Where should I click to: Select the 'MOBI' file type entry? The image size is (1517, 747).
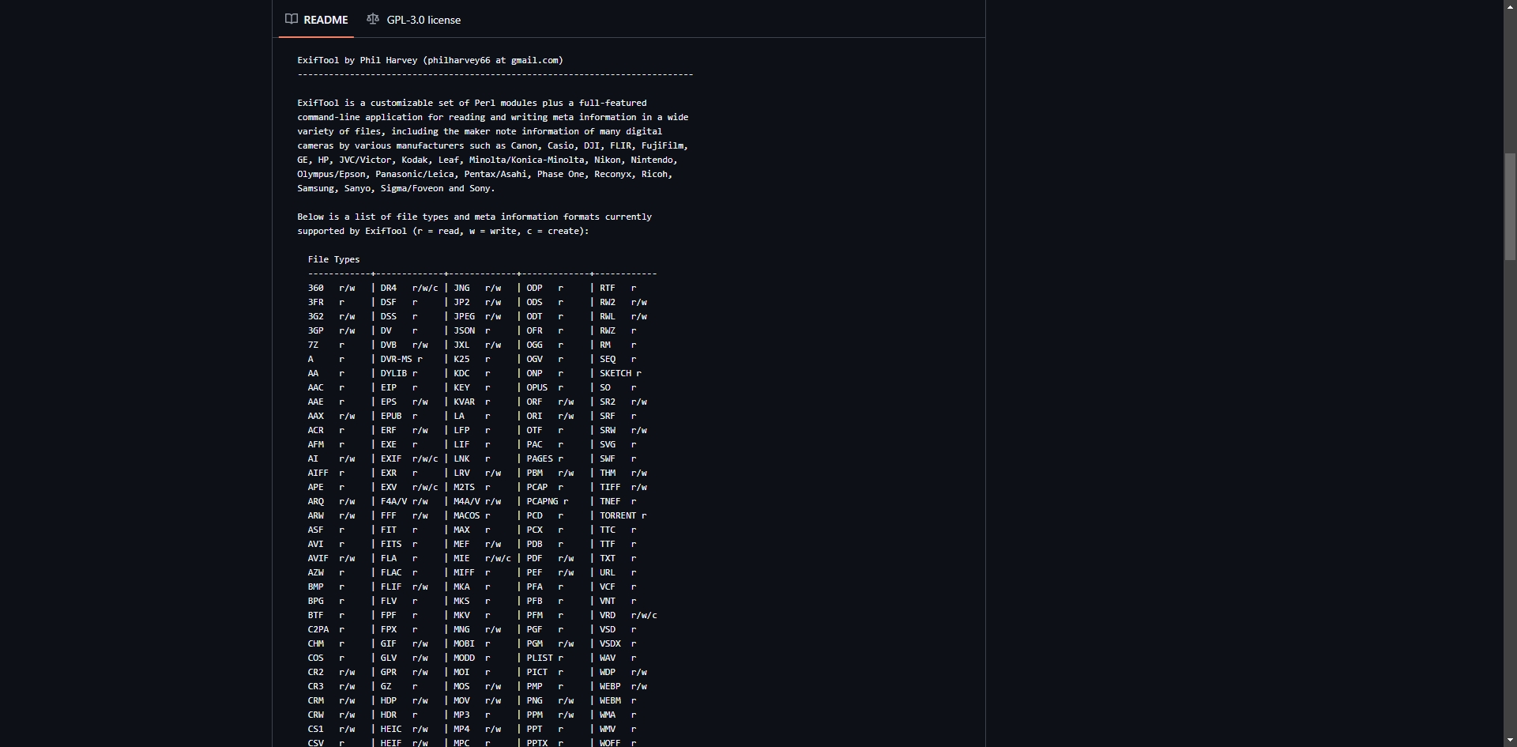tap(464, 643)
